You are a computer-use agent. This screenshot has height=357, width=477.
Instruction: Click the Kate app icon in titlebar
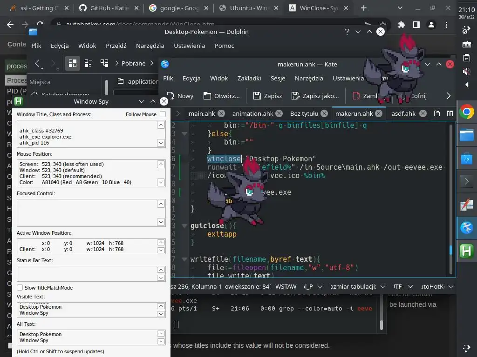point(165,64)
